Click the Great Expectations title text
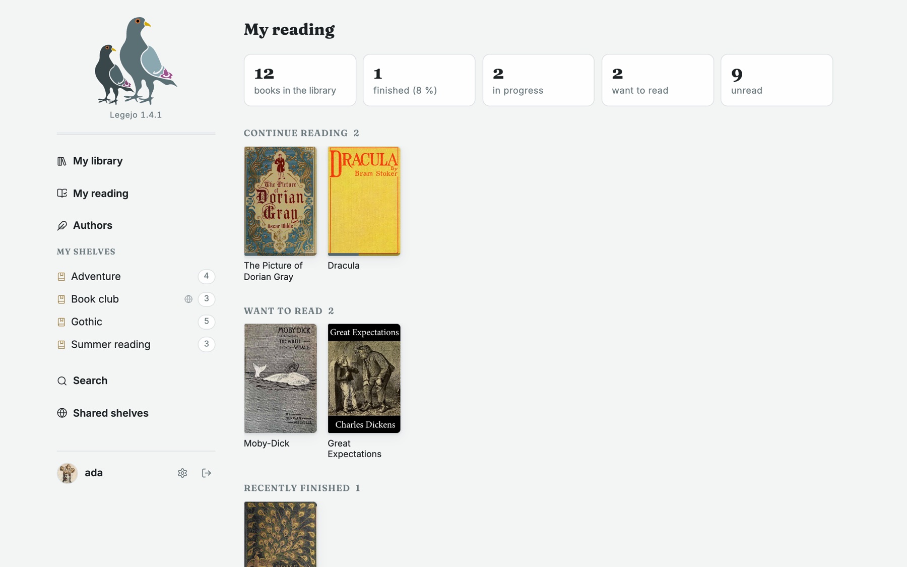This screenshot has width=907, height=567. point(354,449)
